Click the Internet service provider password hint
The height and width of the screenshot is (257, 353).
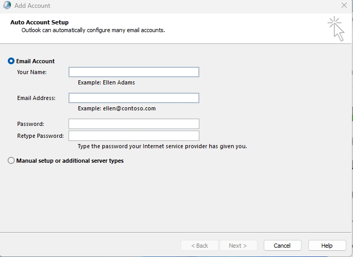(162, 146)
